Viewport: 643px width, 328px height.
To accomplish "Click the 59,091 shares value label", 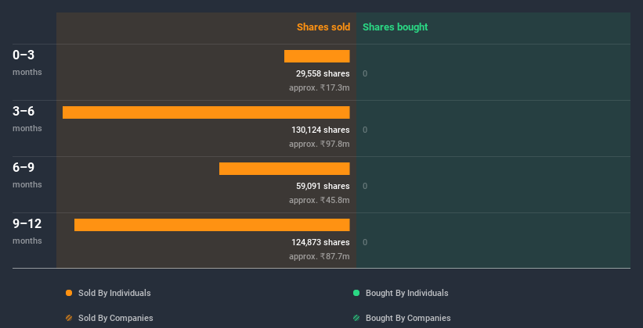I will pos(323,186).
